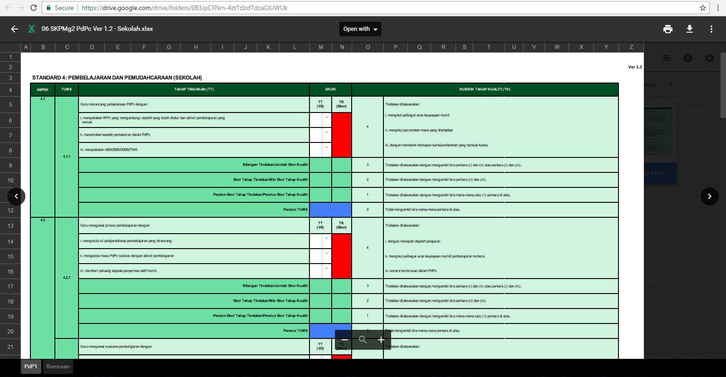Click the blue Peratus TUMS cell in row 20
The image size is (726, 377).
(330, 331)
